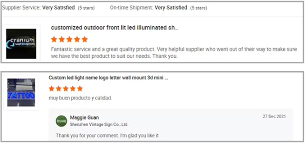Viewport: 305px width, 143px height.
Task: Open the blue TATTOO sign thumbnail
Action: 21,92
